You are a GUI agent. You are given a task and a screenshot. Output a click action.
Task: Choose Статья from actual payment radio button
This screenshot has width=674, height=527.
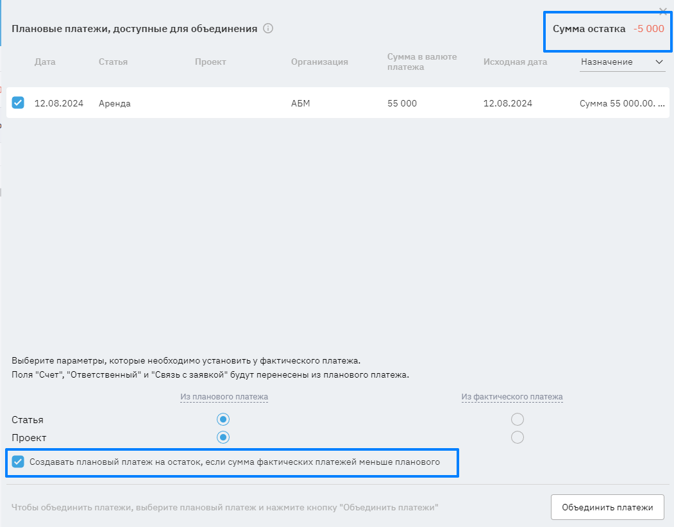[x=518, y=420]
